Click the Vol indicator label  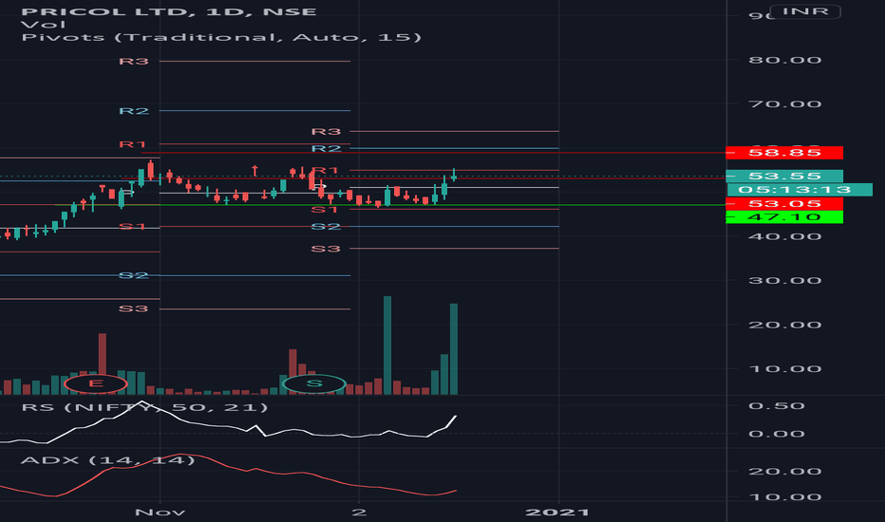43,25
